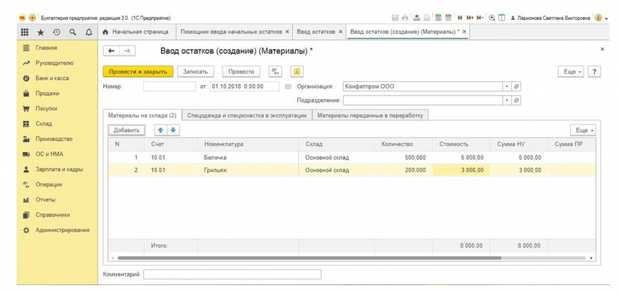Move row up with blue arrow
Image resolution: width=621 pixels, height=293 pixels.
coord(161,130)
